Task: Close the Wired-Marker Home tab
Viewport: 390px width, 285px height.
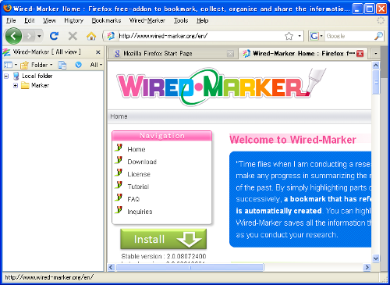Action: click(x=360, y=54)
